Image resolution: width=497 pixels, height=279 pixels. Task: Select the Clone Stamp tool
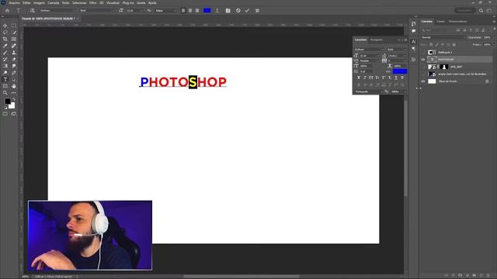click(x=14, y=53)
